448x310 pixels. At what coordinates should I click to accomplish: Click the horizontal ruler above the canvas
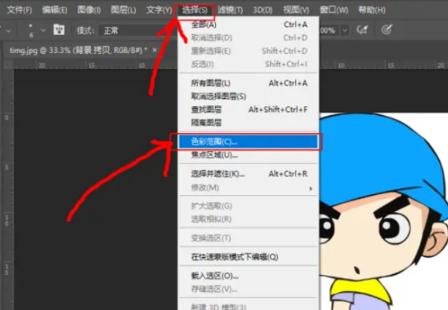pos(94,66)
